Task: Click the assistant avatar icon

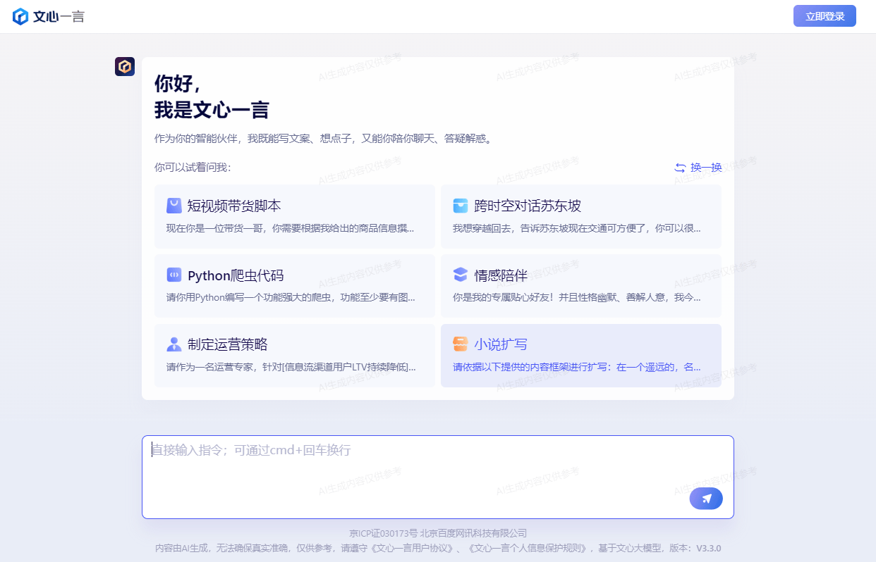Action: (x=125, y=67)
